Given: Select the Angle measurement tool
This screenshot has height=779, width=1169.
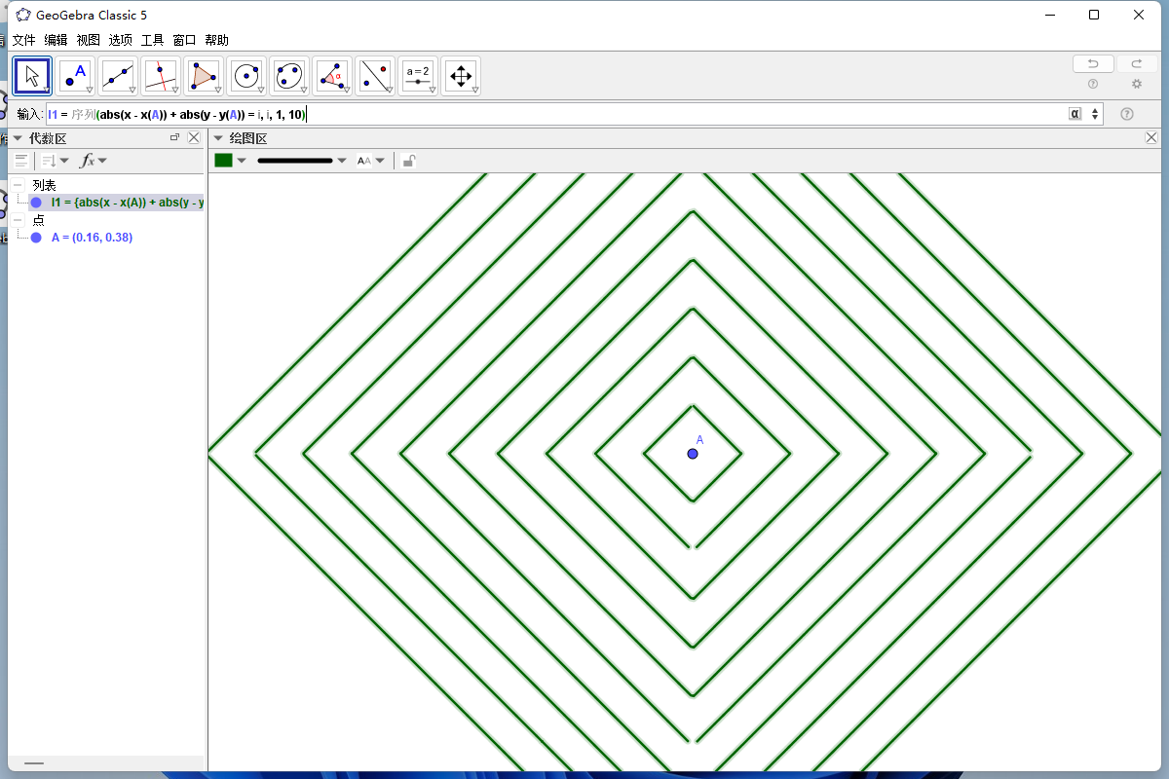Looking at the screenshot, I should point(332,75).
